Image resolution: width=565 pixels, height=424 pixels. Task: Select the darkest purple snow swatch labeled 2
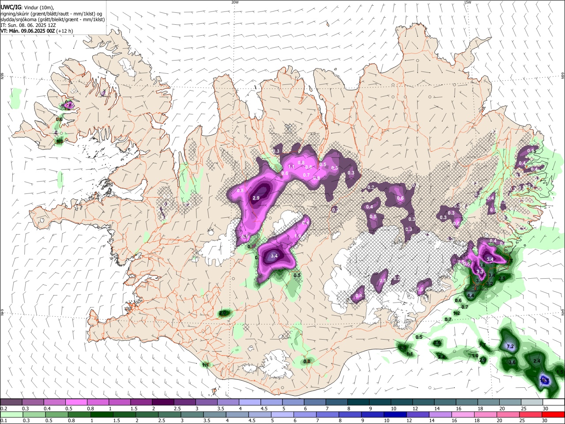pos(162,402)
